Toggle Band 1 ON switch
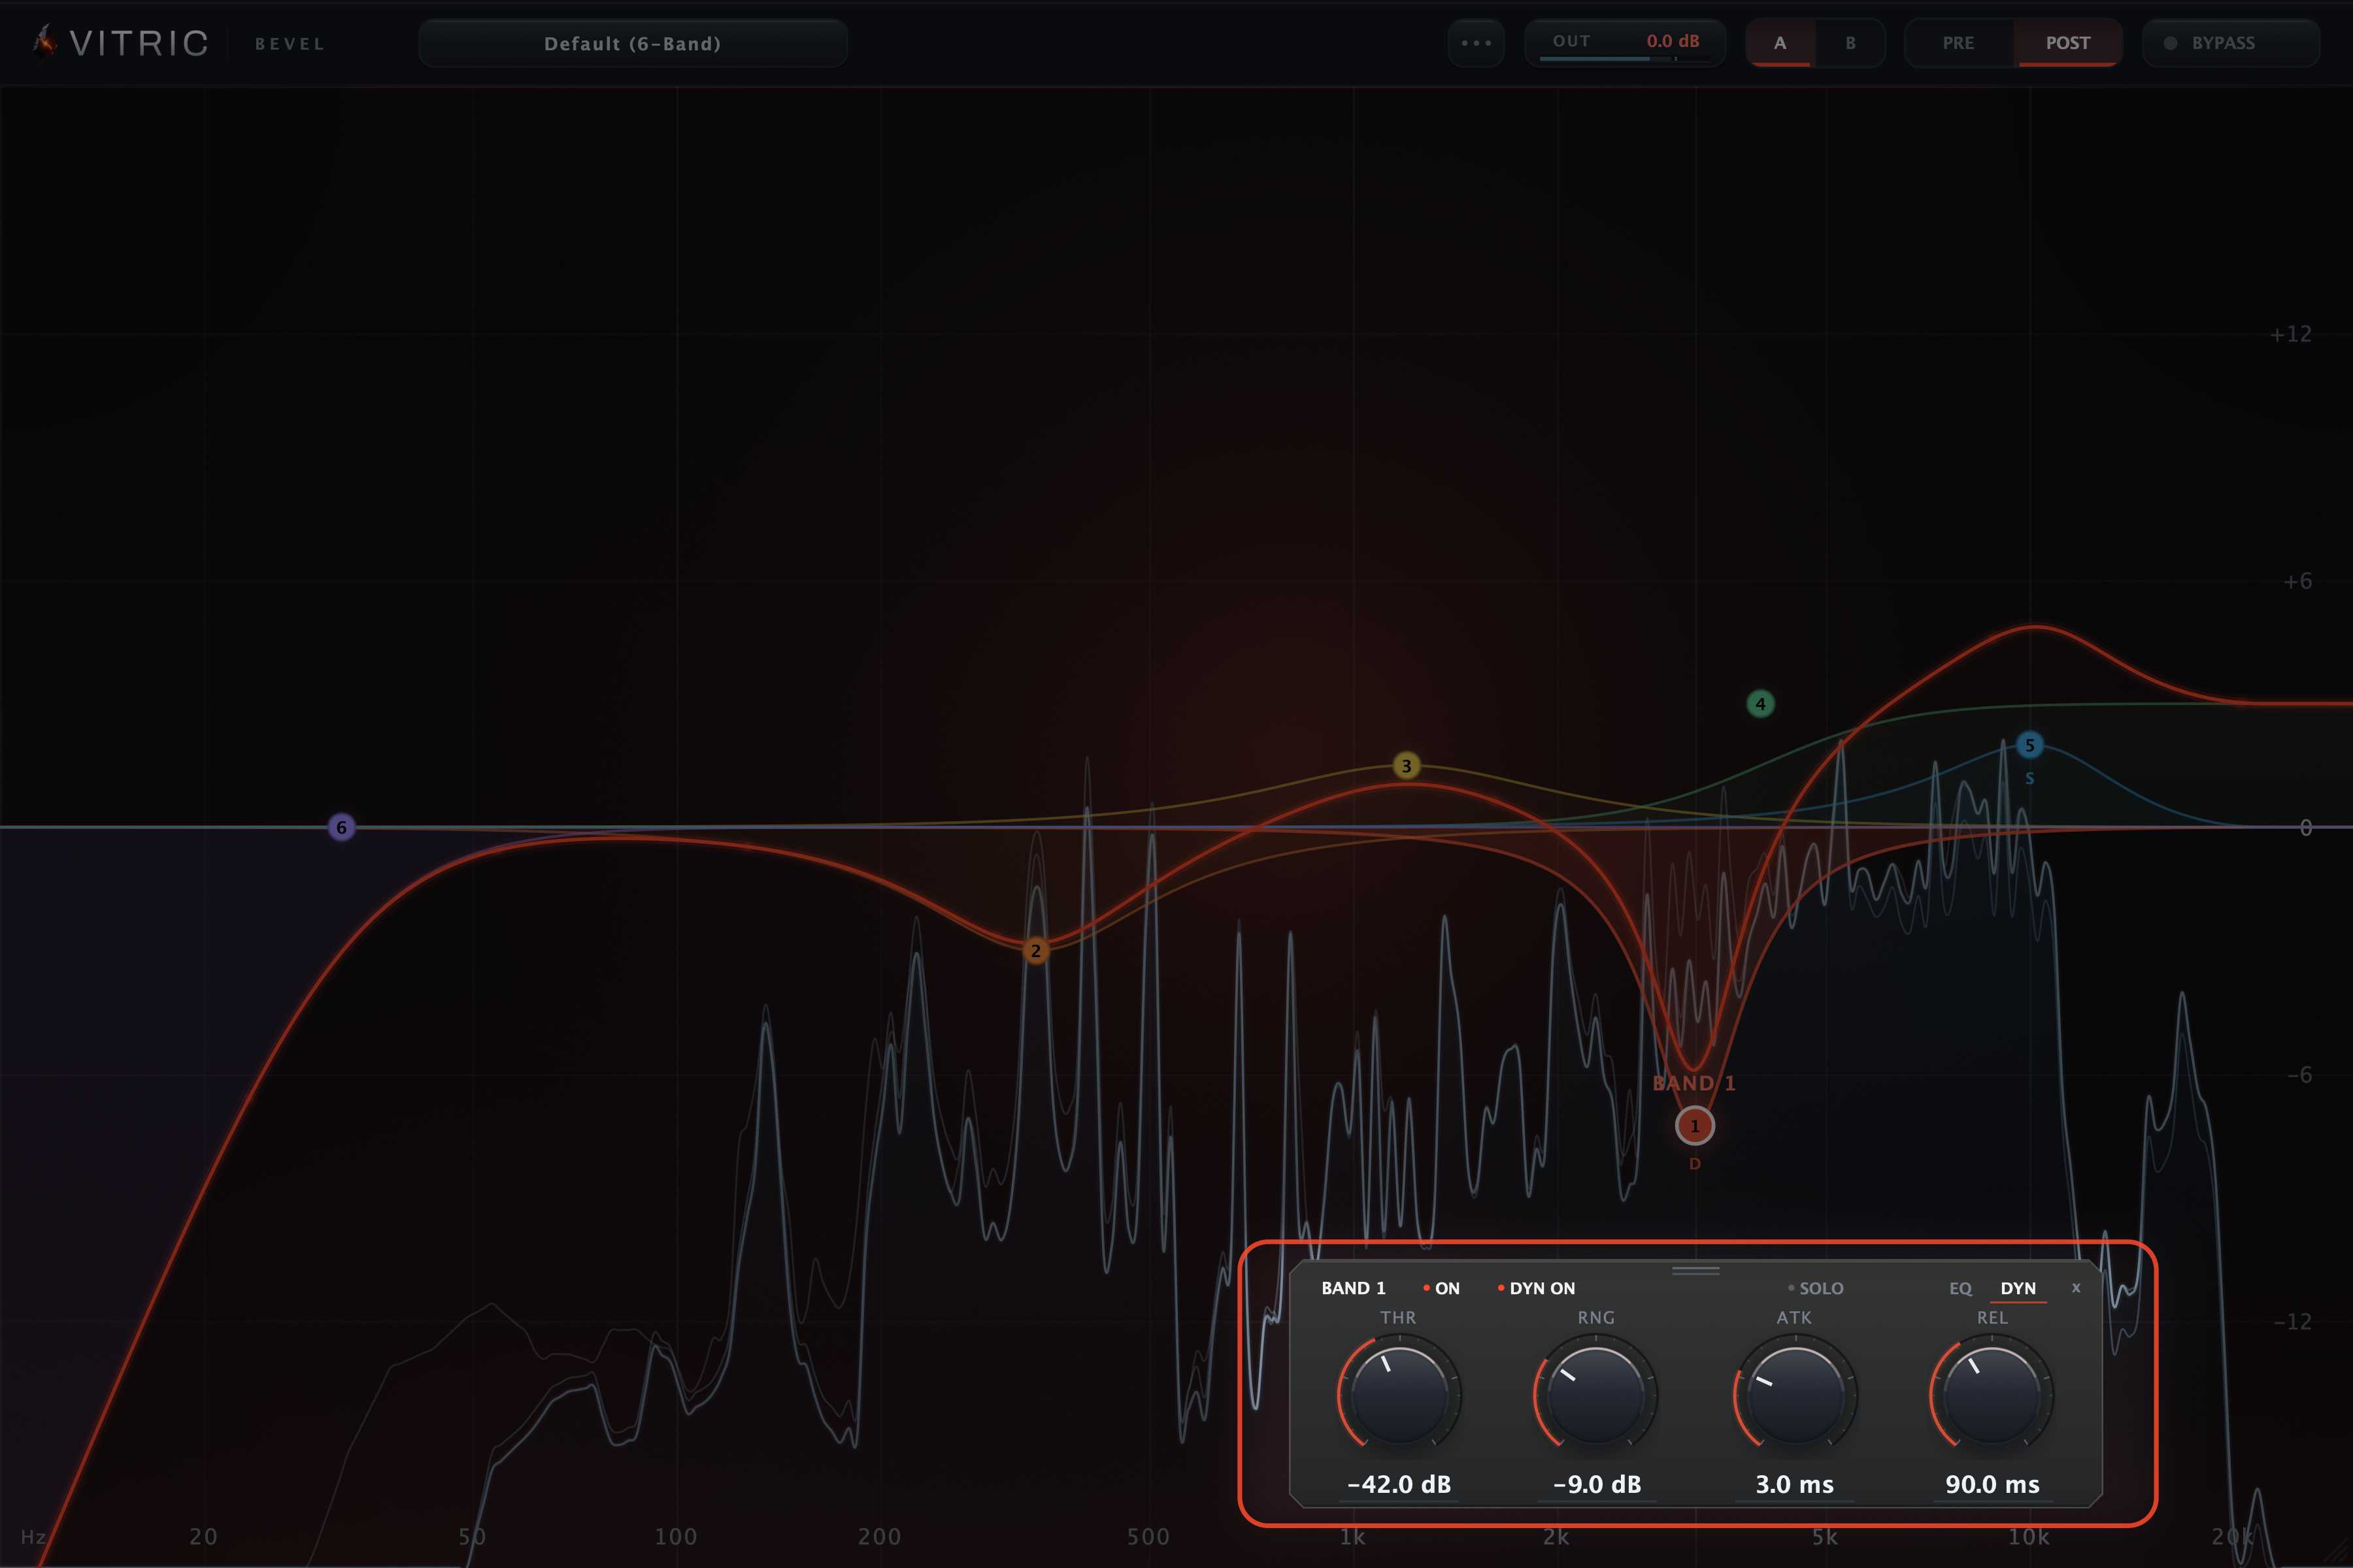Viewport: 2353px width, 1568px height. [1441, 1288]
